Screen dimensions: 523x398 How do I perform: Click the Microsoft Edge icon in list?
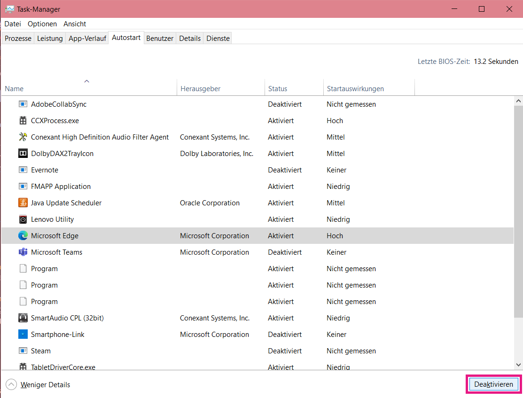(x=23, y=236)
